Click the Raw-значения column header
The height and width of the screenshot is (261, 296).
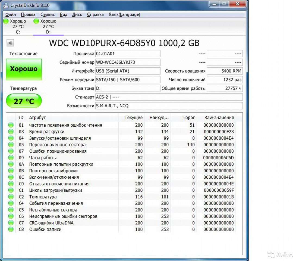pyautogui.click(x=216, y=117)
